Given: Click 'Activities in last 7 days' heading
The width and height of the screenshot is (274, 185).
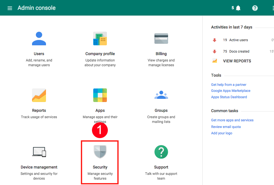Looking at the screenshot, I should (232, 27).
